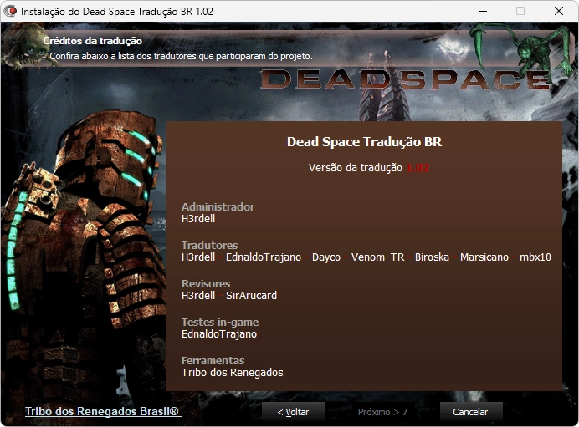
Task: Click the Cancelar button
Action: pyautogui.click(x=471, y=412)
